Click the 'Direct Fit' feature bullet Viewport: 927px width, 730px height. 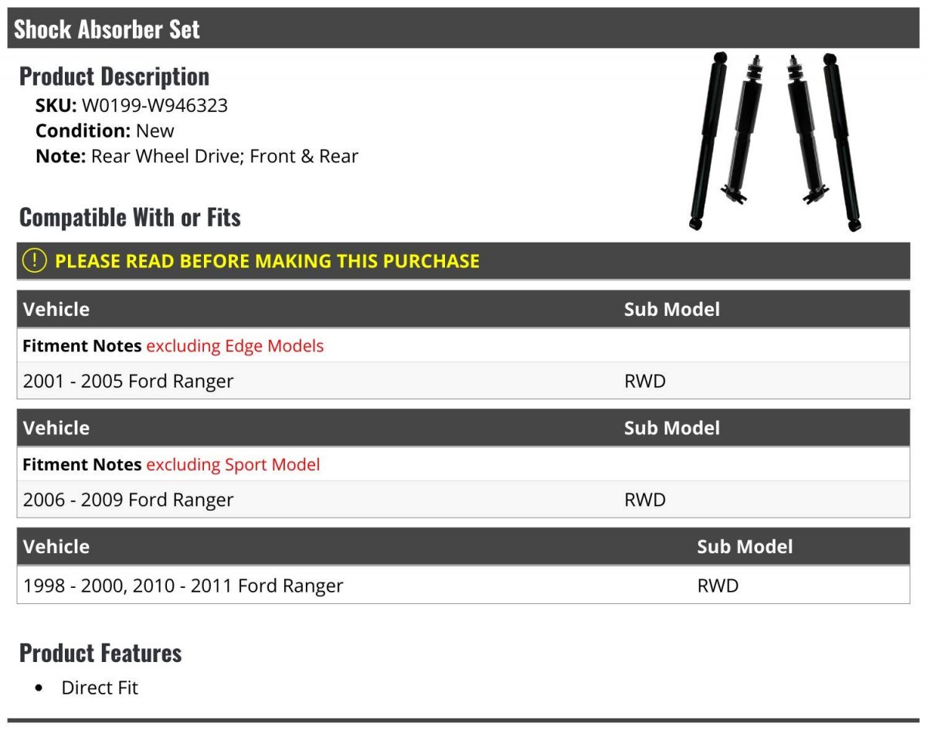pos(100,688)
